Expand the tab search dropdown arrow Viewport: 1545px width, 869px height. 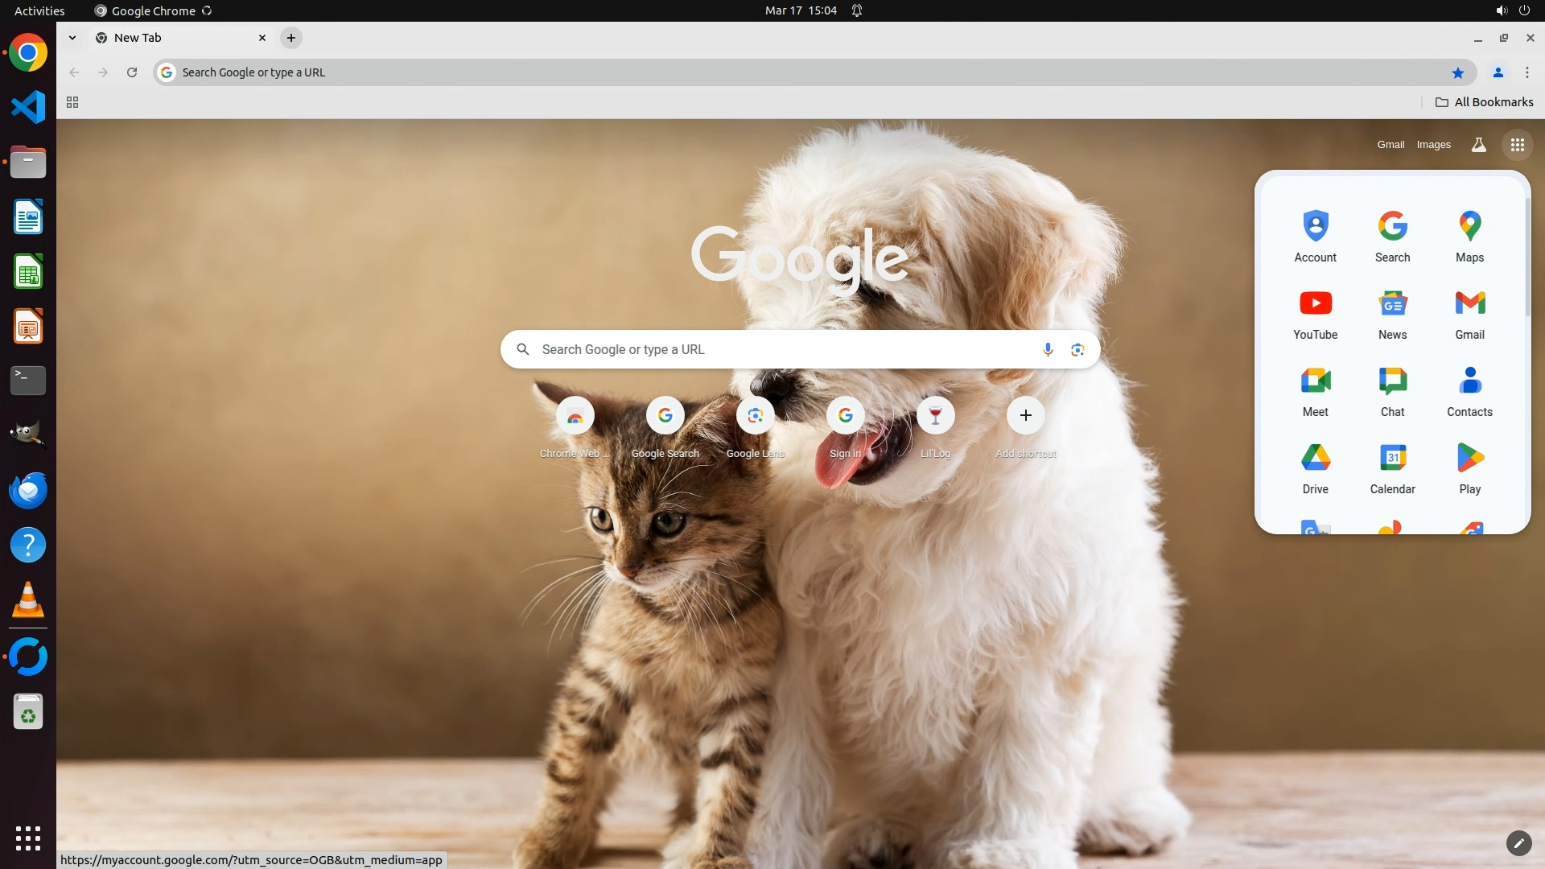(x=72, y=38)
